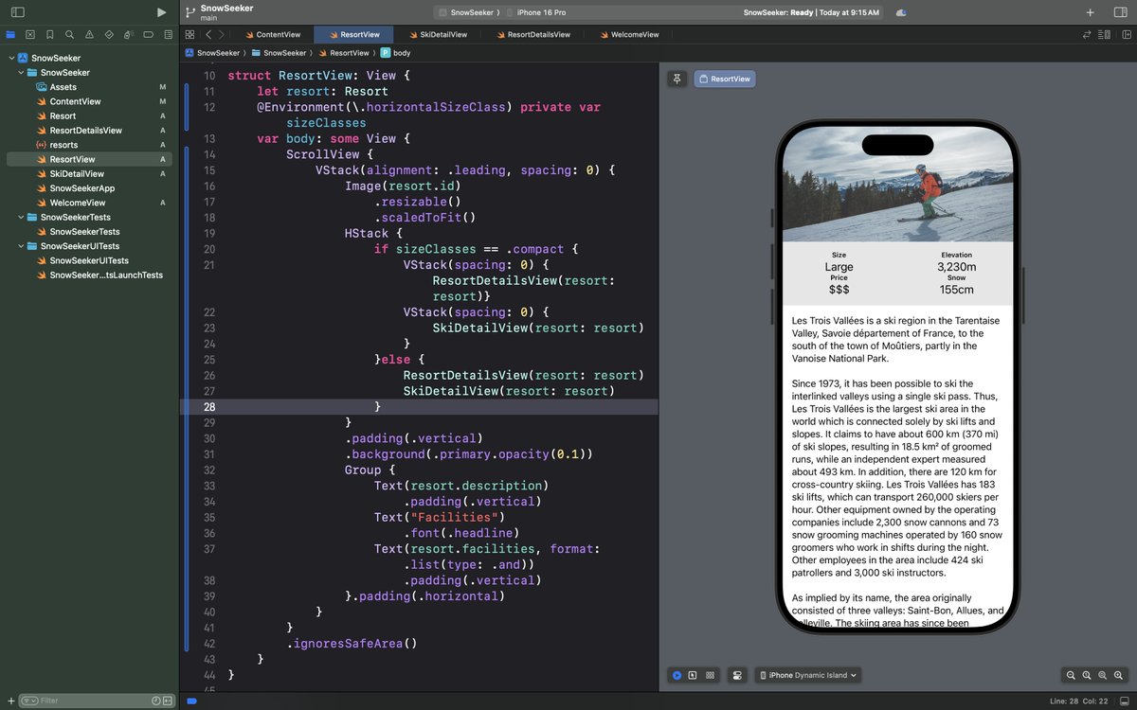Zoom out the preview canvas
Screen dimensions: 1137x710
tap(1071, 675)
